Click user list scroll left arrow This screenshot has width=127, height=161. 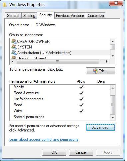(13, 61)
